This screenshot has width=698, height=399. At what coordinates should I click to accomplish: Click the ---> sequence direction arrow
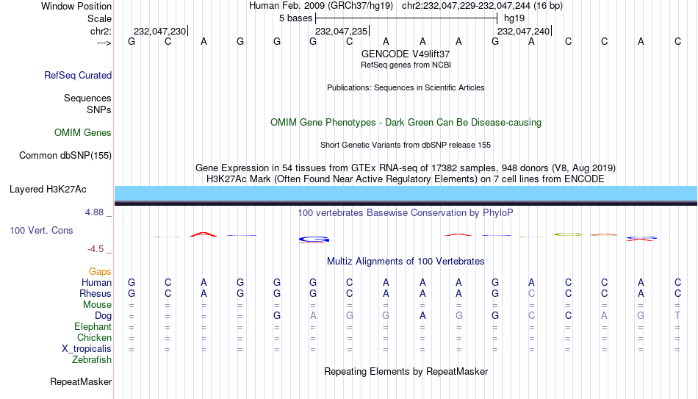104,43
